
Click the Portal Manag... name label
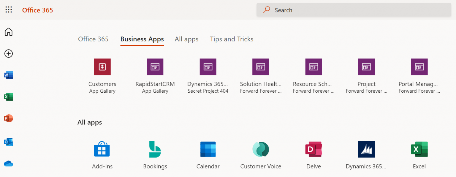pyautogui.click(x=418, y=84)
